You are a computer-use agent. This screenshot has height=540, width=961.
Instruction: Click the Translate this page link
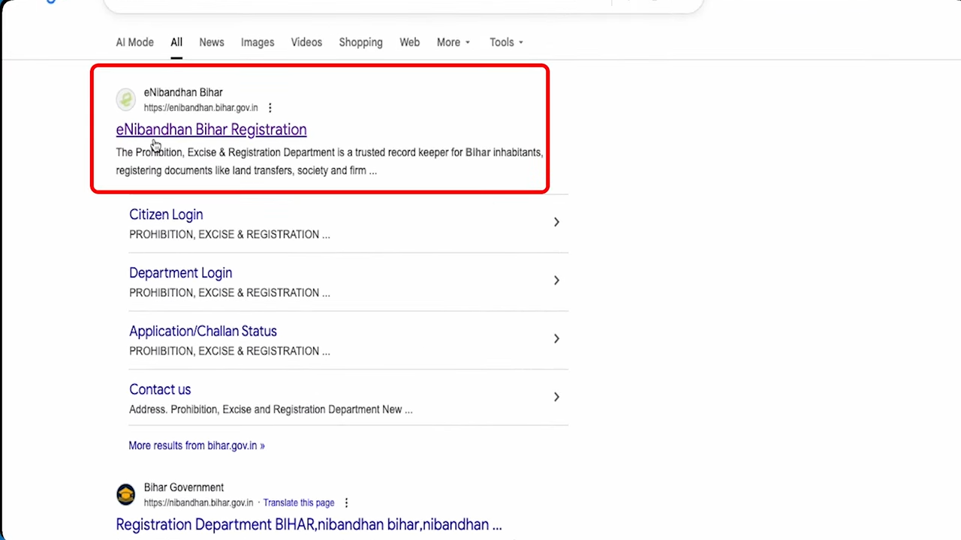point(299,502)
